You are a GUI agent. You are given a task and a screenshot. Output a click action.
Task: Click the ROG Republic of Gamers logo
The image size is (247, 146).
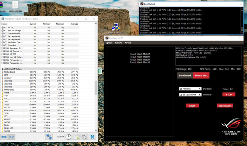coord(231,127)
